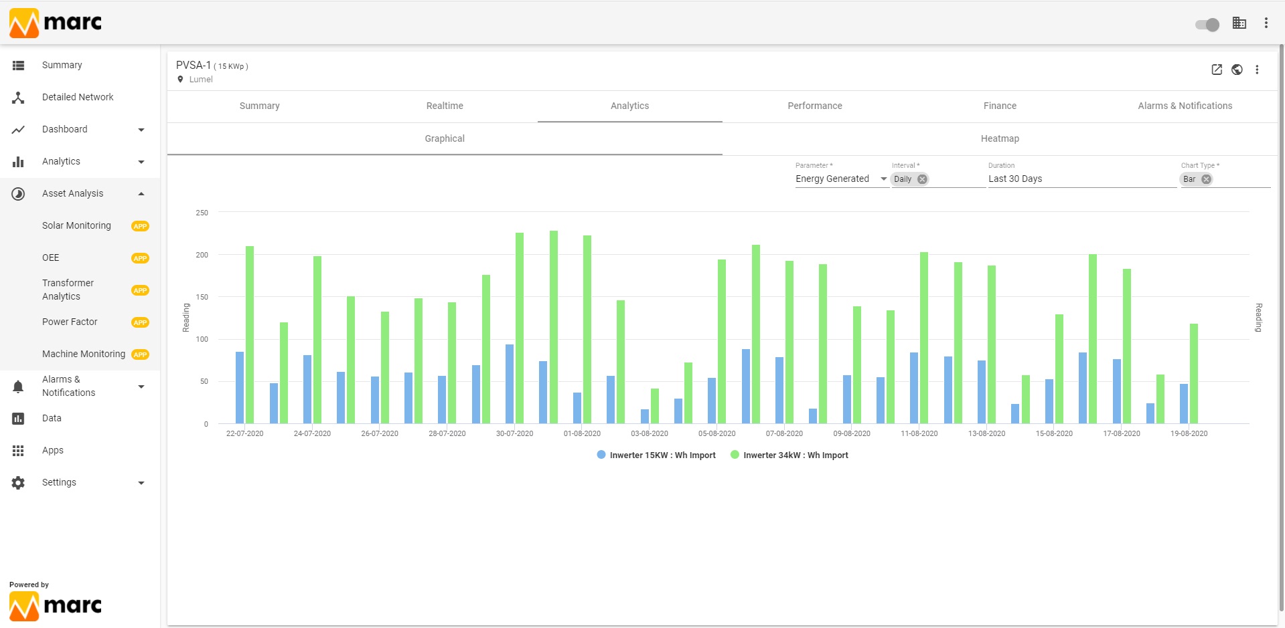Viewport: 1285px width, 628px height.
Task: Toggle the switch in the top bar
Action: click(x=1207, y=25)
